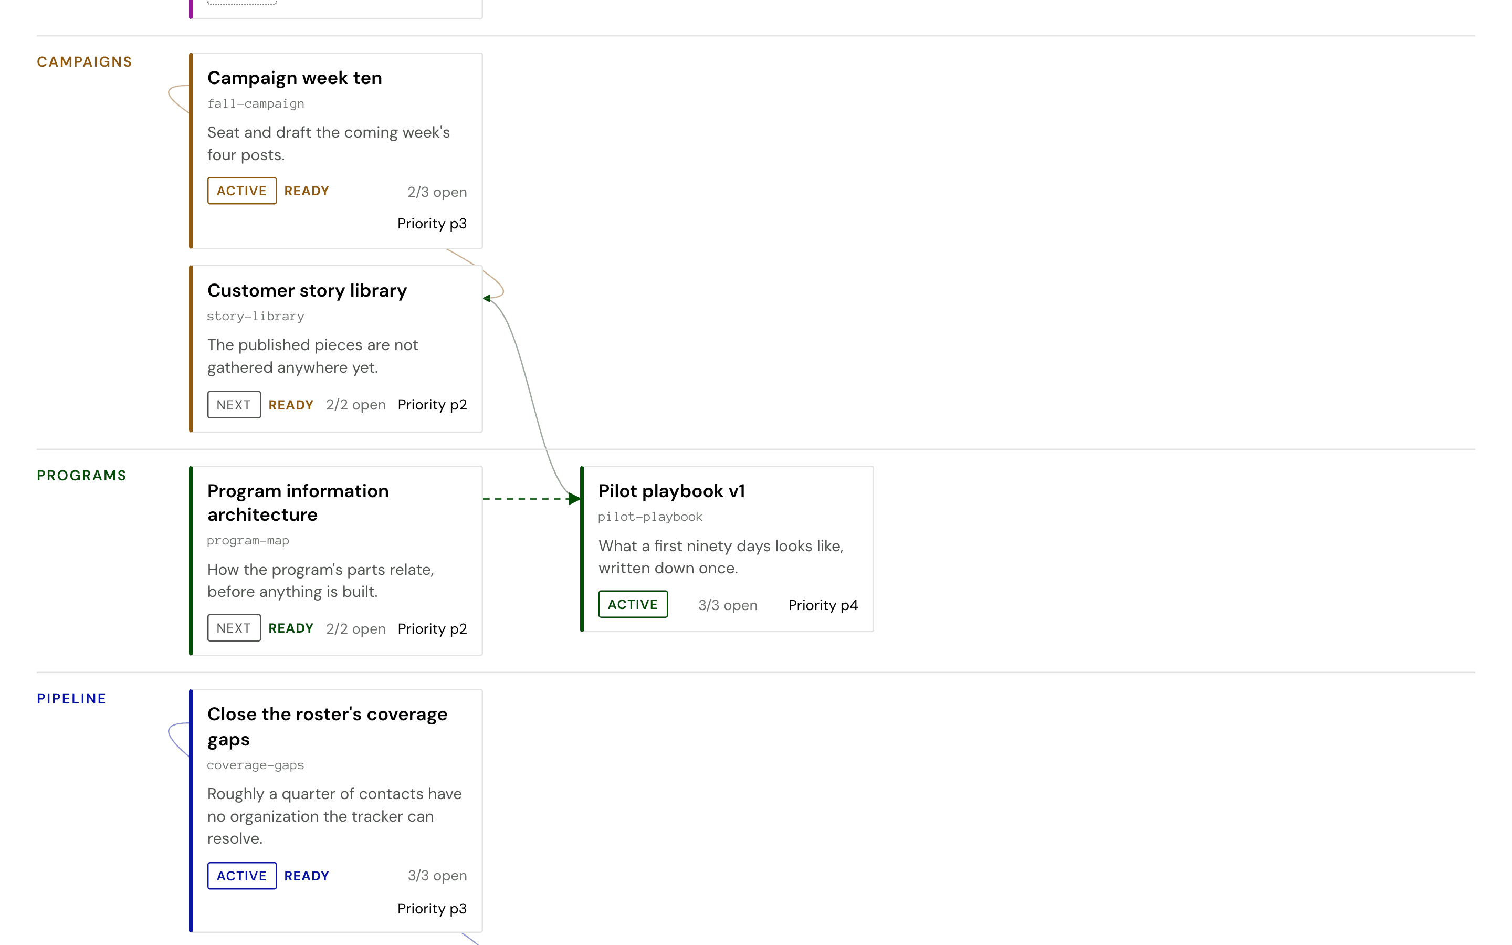Open the Campaign week ten card title
1512x945 pixels.
point(295,78)
